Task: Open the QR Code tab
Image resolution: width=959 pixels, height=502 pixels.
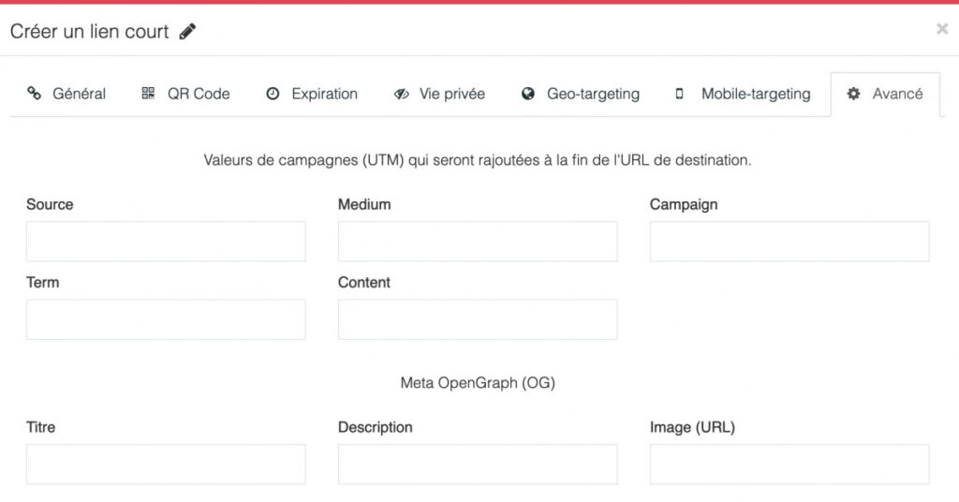Action: pos(198,94)
